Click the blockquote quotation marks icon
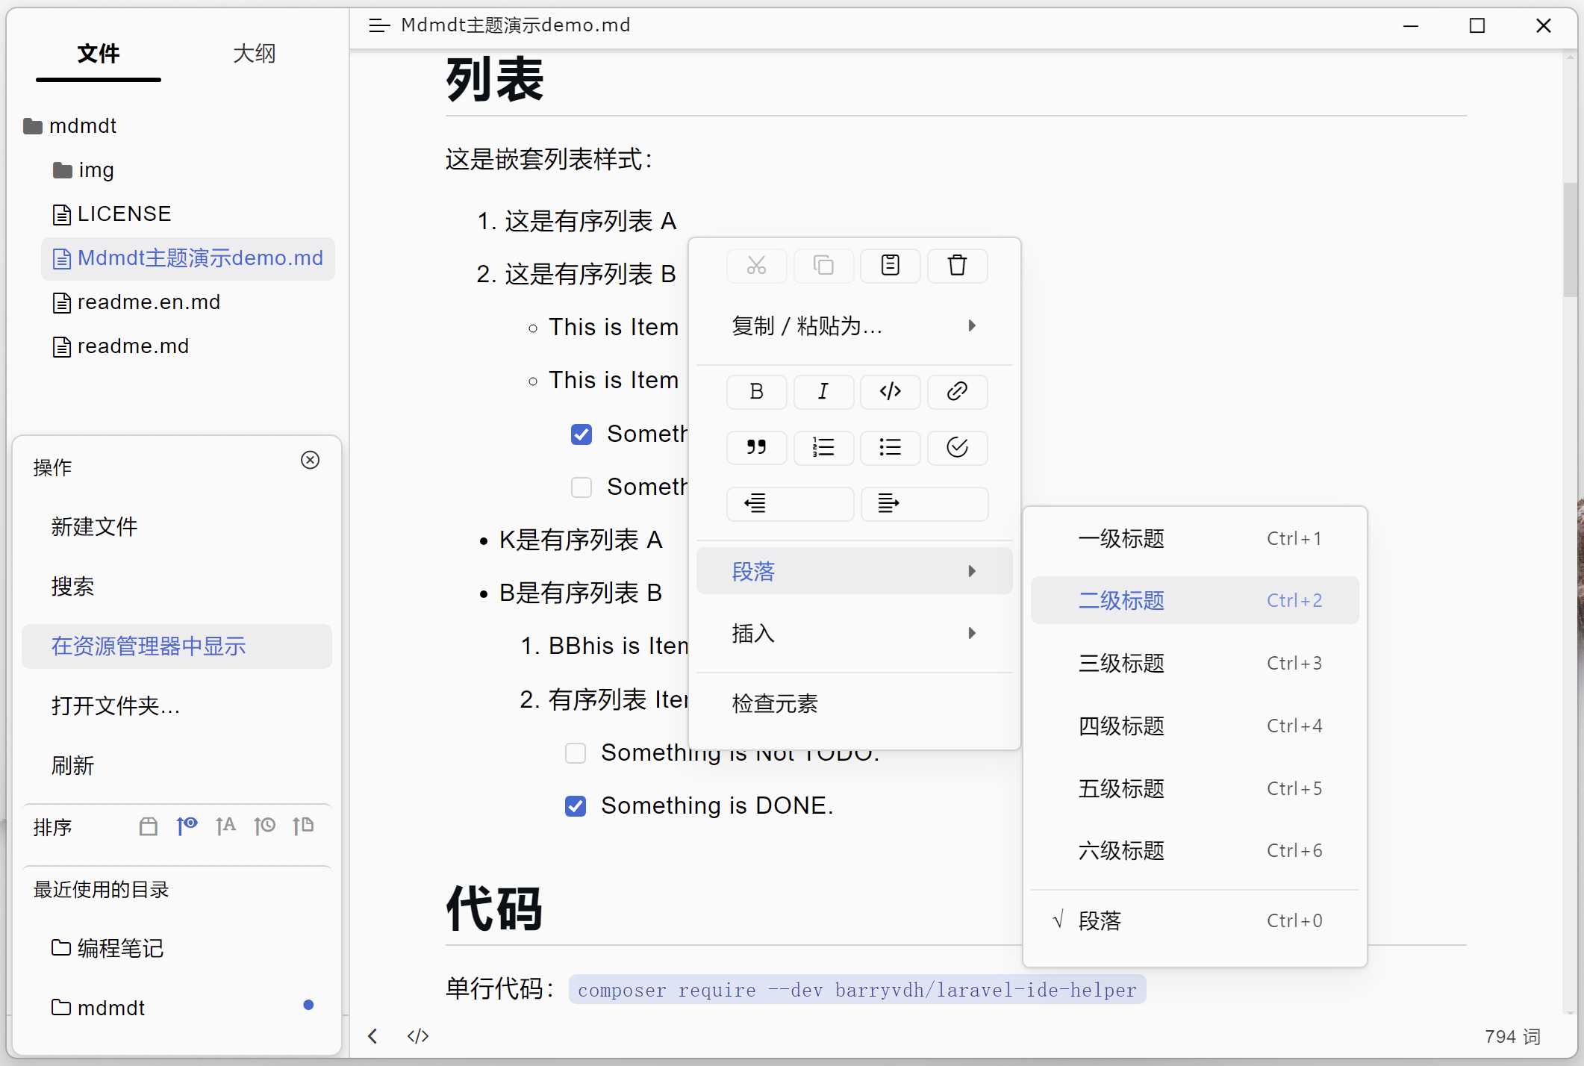Viewport: 1584px width, 1066px height. pos(756,448)
